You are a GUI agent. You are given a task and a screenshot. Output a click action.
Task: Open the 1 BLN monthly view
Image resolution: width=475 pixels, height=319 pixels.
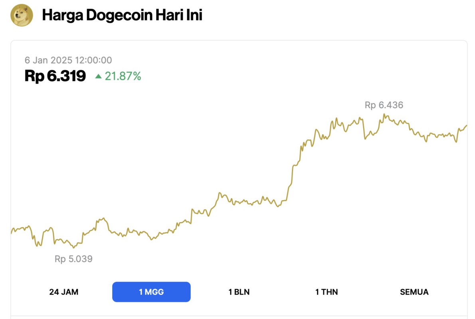coord(238,292)
